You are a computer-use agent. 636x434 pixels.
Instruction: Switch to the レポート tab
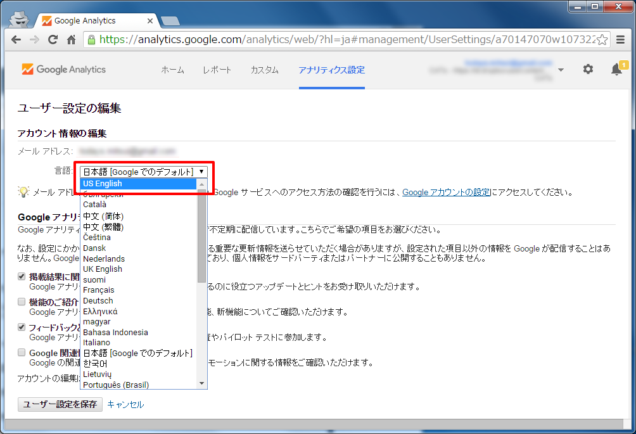[x=217, y=70]
